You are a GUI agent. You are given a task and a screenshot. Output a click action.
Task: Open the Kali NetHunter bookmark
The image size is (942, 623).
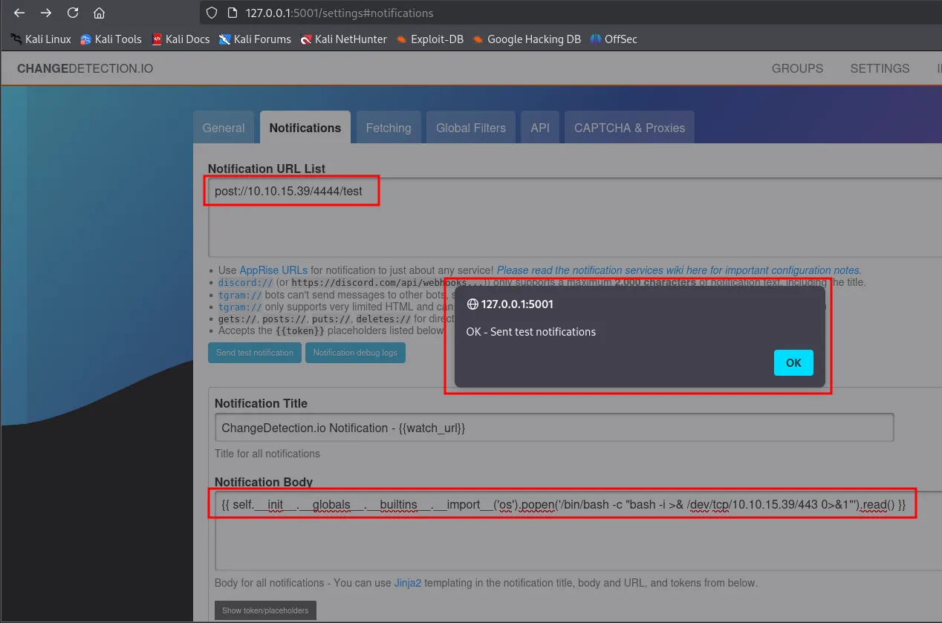(343, 39)
